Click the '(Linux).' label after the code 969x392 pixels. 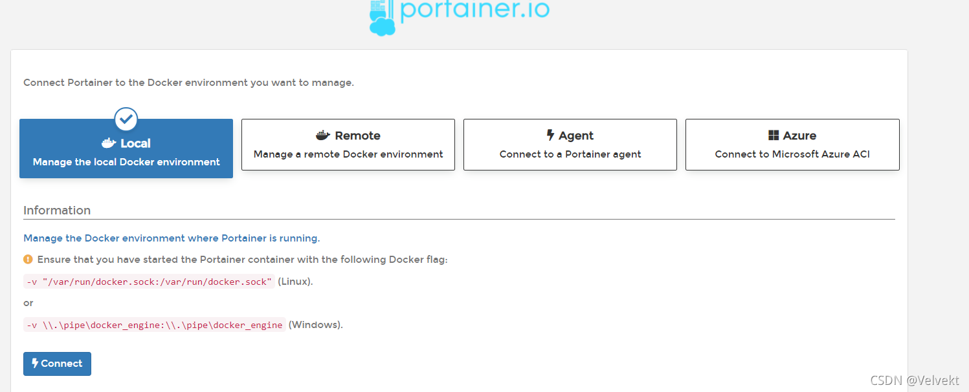(x=295, y=282)
